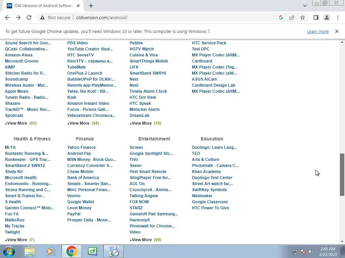The width and height of the screenshot is (345, 258).
Task: Click the Not secure warning icon
Action: pyautogui.click(x=42, y=17)
